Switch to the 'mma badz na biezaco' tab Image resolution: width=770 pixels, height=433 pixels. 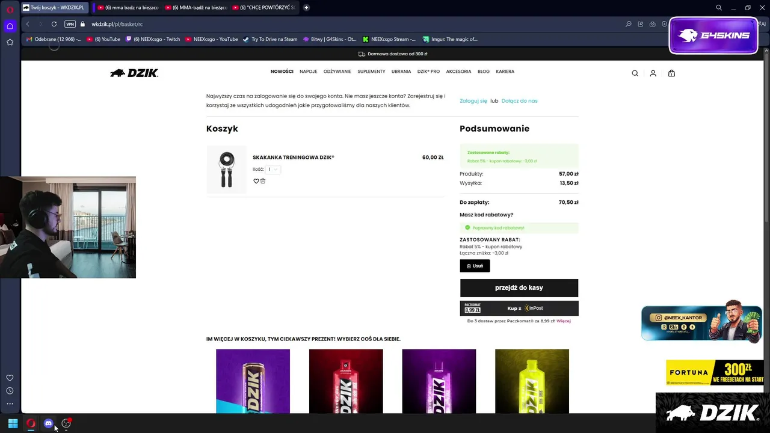coord(127,8)
